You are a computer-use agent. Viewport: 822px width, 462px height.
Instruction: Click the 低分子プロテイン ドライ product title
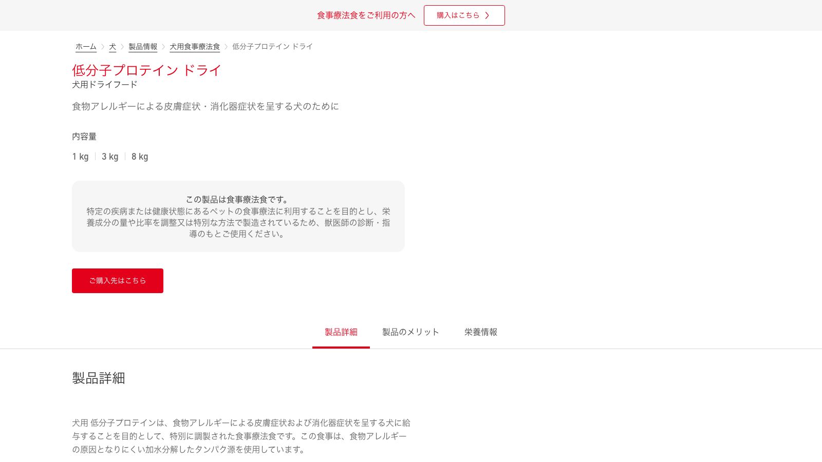[x=147, y=70]
